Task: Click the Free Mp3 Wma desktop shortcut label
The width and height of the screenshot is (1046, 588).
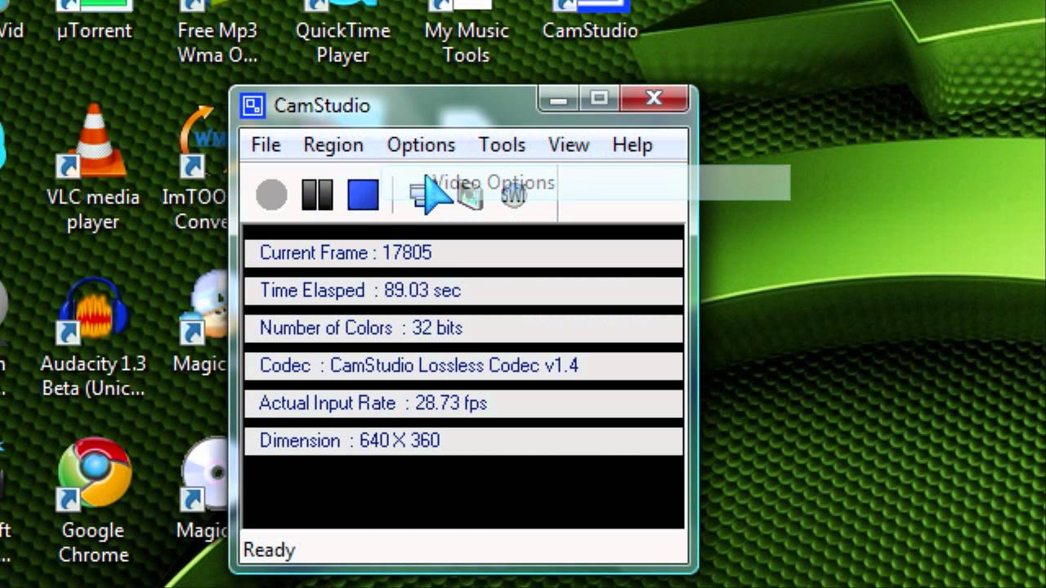Action: coord(217,42)
